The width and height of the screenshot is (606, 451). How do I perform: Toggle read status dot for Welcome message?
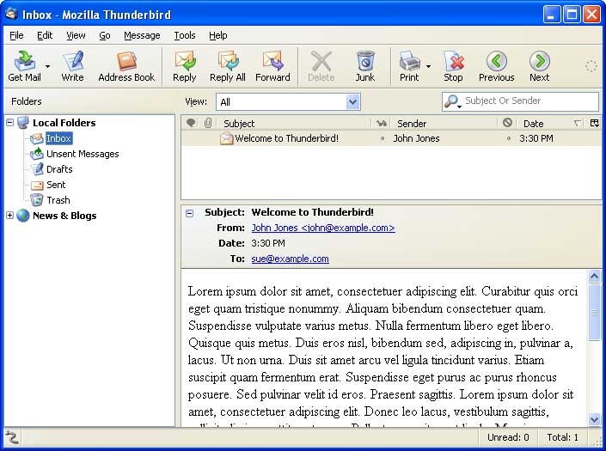(x=382, y=138)
